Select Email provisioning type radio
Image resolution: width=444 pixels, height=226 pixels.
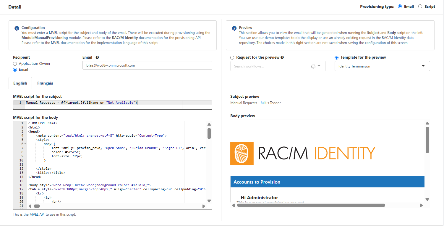(400, 6)
